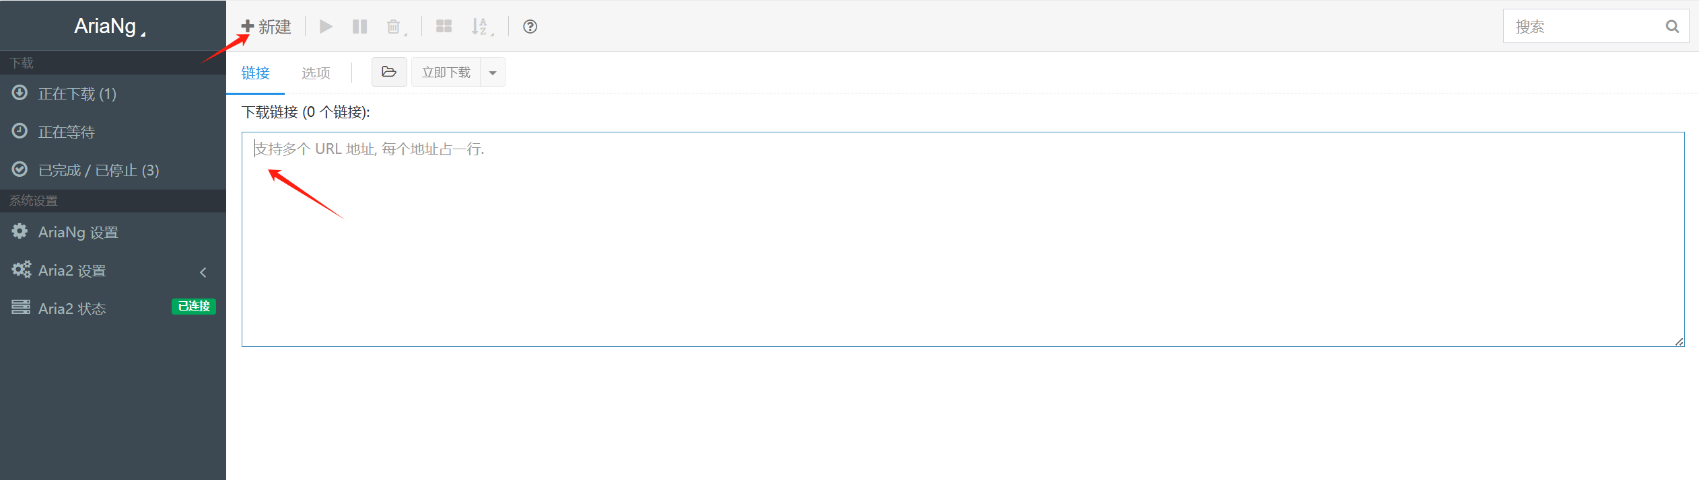Open the help question mark icon

point(530,26)
